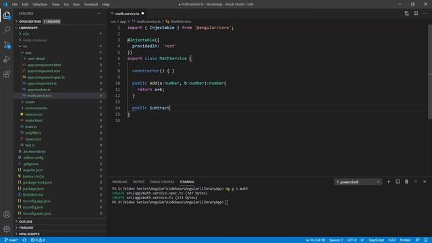Open app.module.ts in the explorer

39,90
